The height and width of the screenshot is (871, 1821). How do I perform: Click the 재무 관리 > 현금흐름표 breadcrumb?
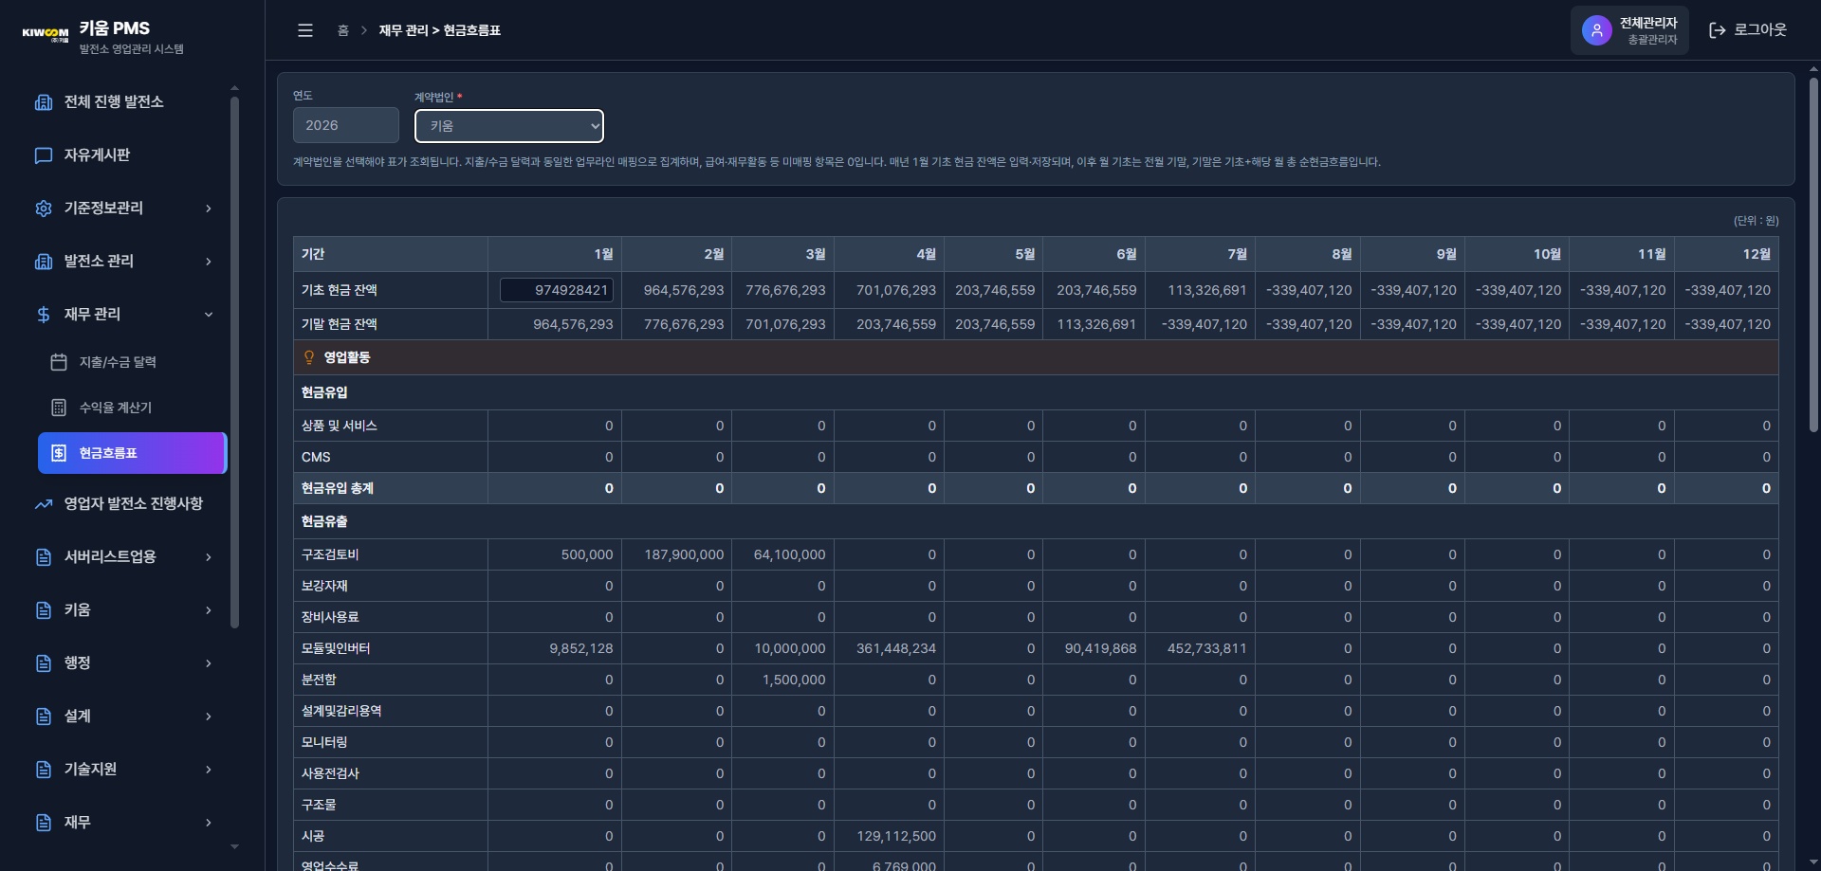click(440, 30)
